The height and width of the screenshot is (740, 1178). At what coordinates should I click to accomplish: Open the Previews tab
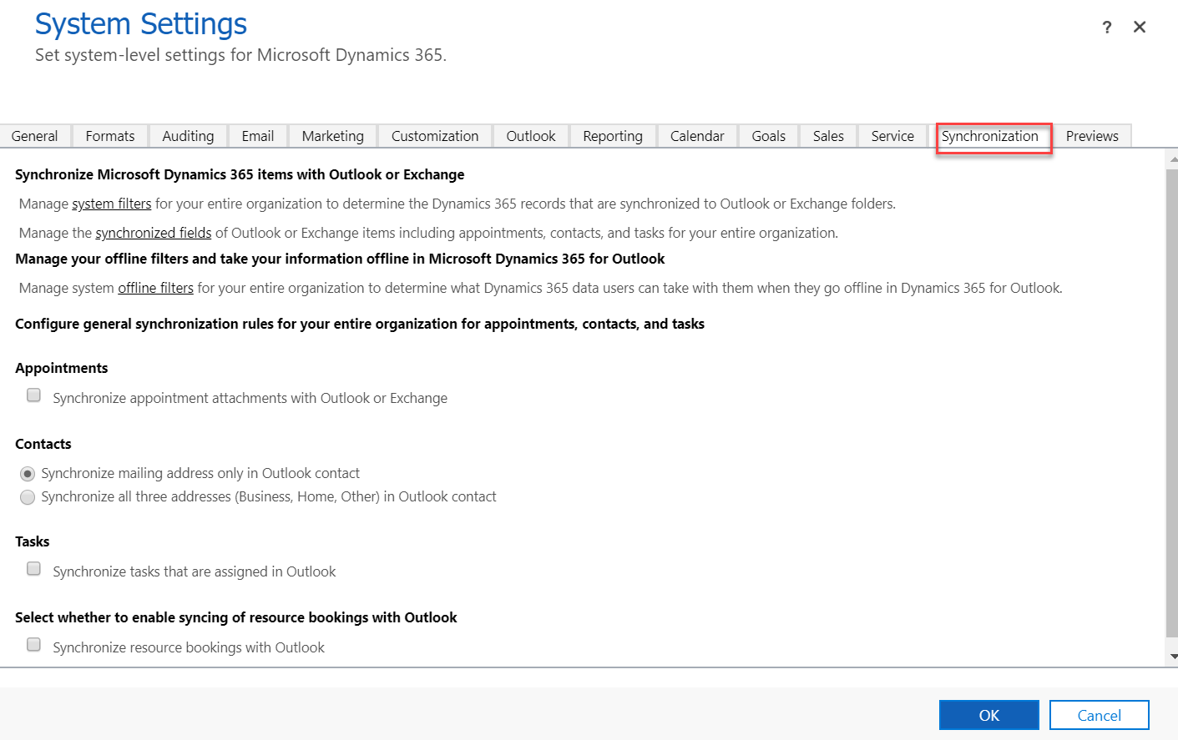(1092, 135)
